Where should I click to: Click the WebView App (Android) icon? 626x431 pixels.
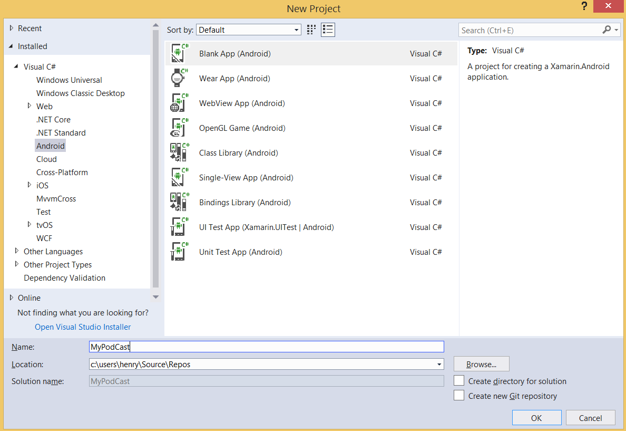pos(179,103)
